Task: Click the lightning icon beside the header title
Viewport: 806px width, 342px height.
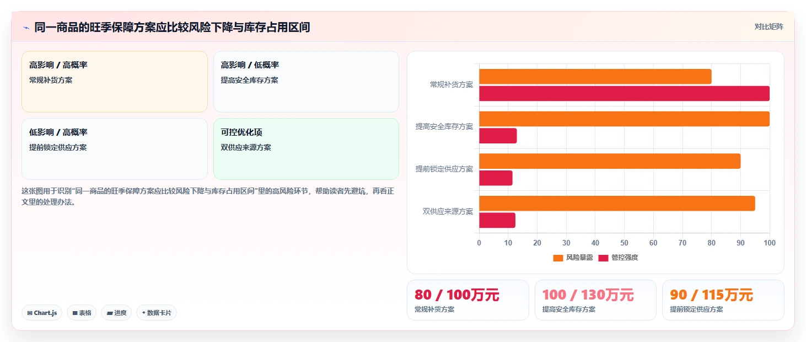Action: 26,28
